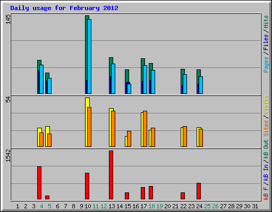Image resolution: width=272 pixels, height=212 pixels.
Task: Click the day label 20 on the x-axis
Action: 167,206
